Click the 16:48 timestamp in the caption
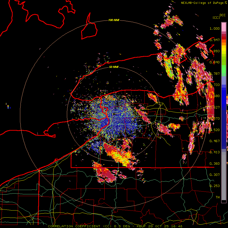The image size is (228, 228). pyautogui.click(x=177, y=226)
